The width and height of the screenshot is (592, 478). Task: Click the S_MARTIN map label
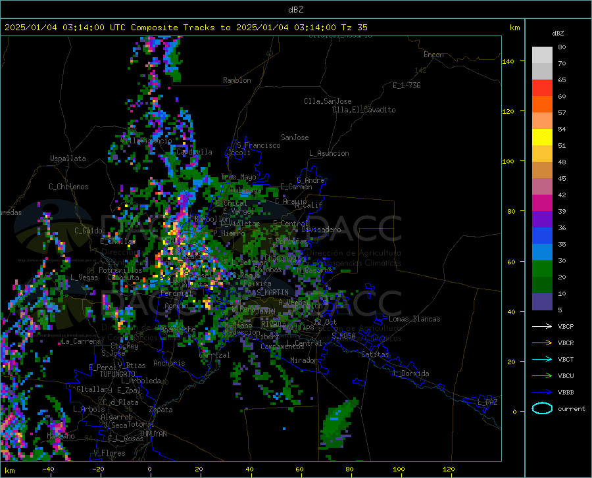click(x=272, y=293)
